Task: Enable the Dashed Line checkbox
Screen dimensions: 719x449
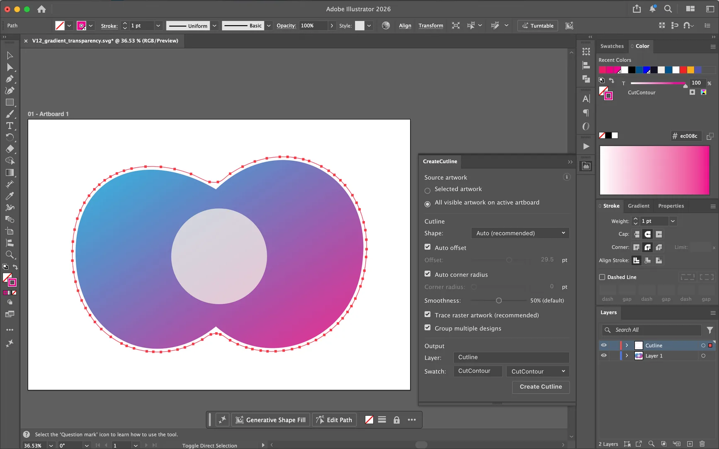Action: point(602,277)
